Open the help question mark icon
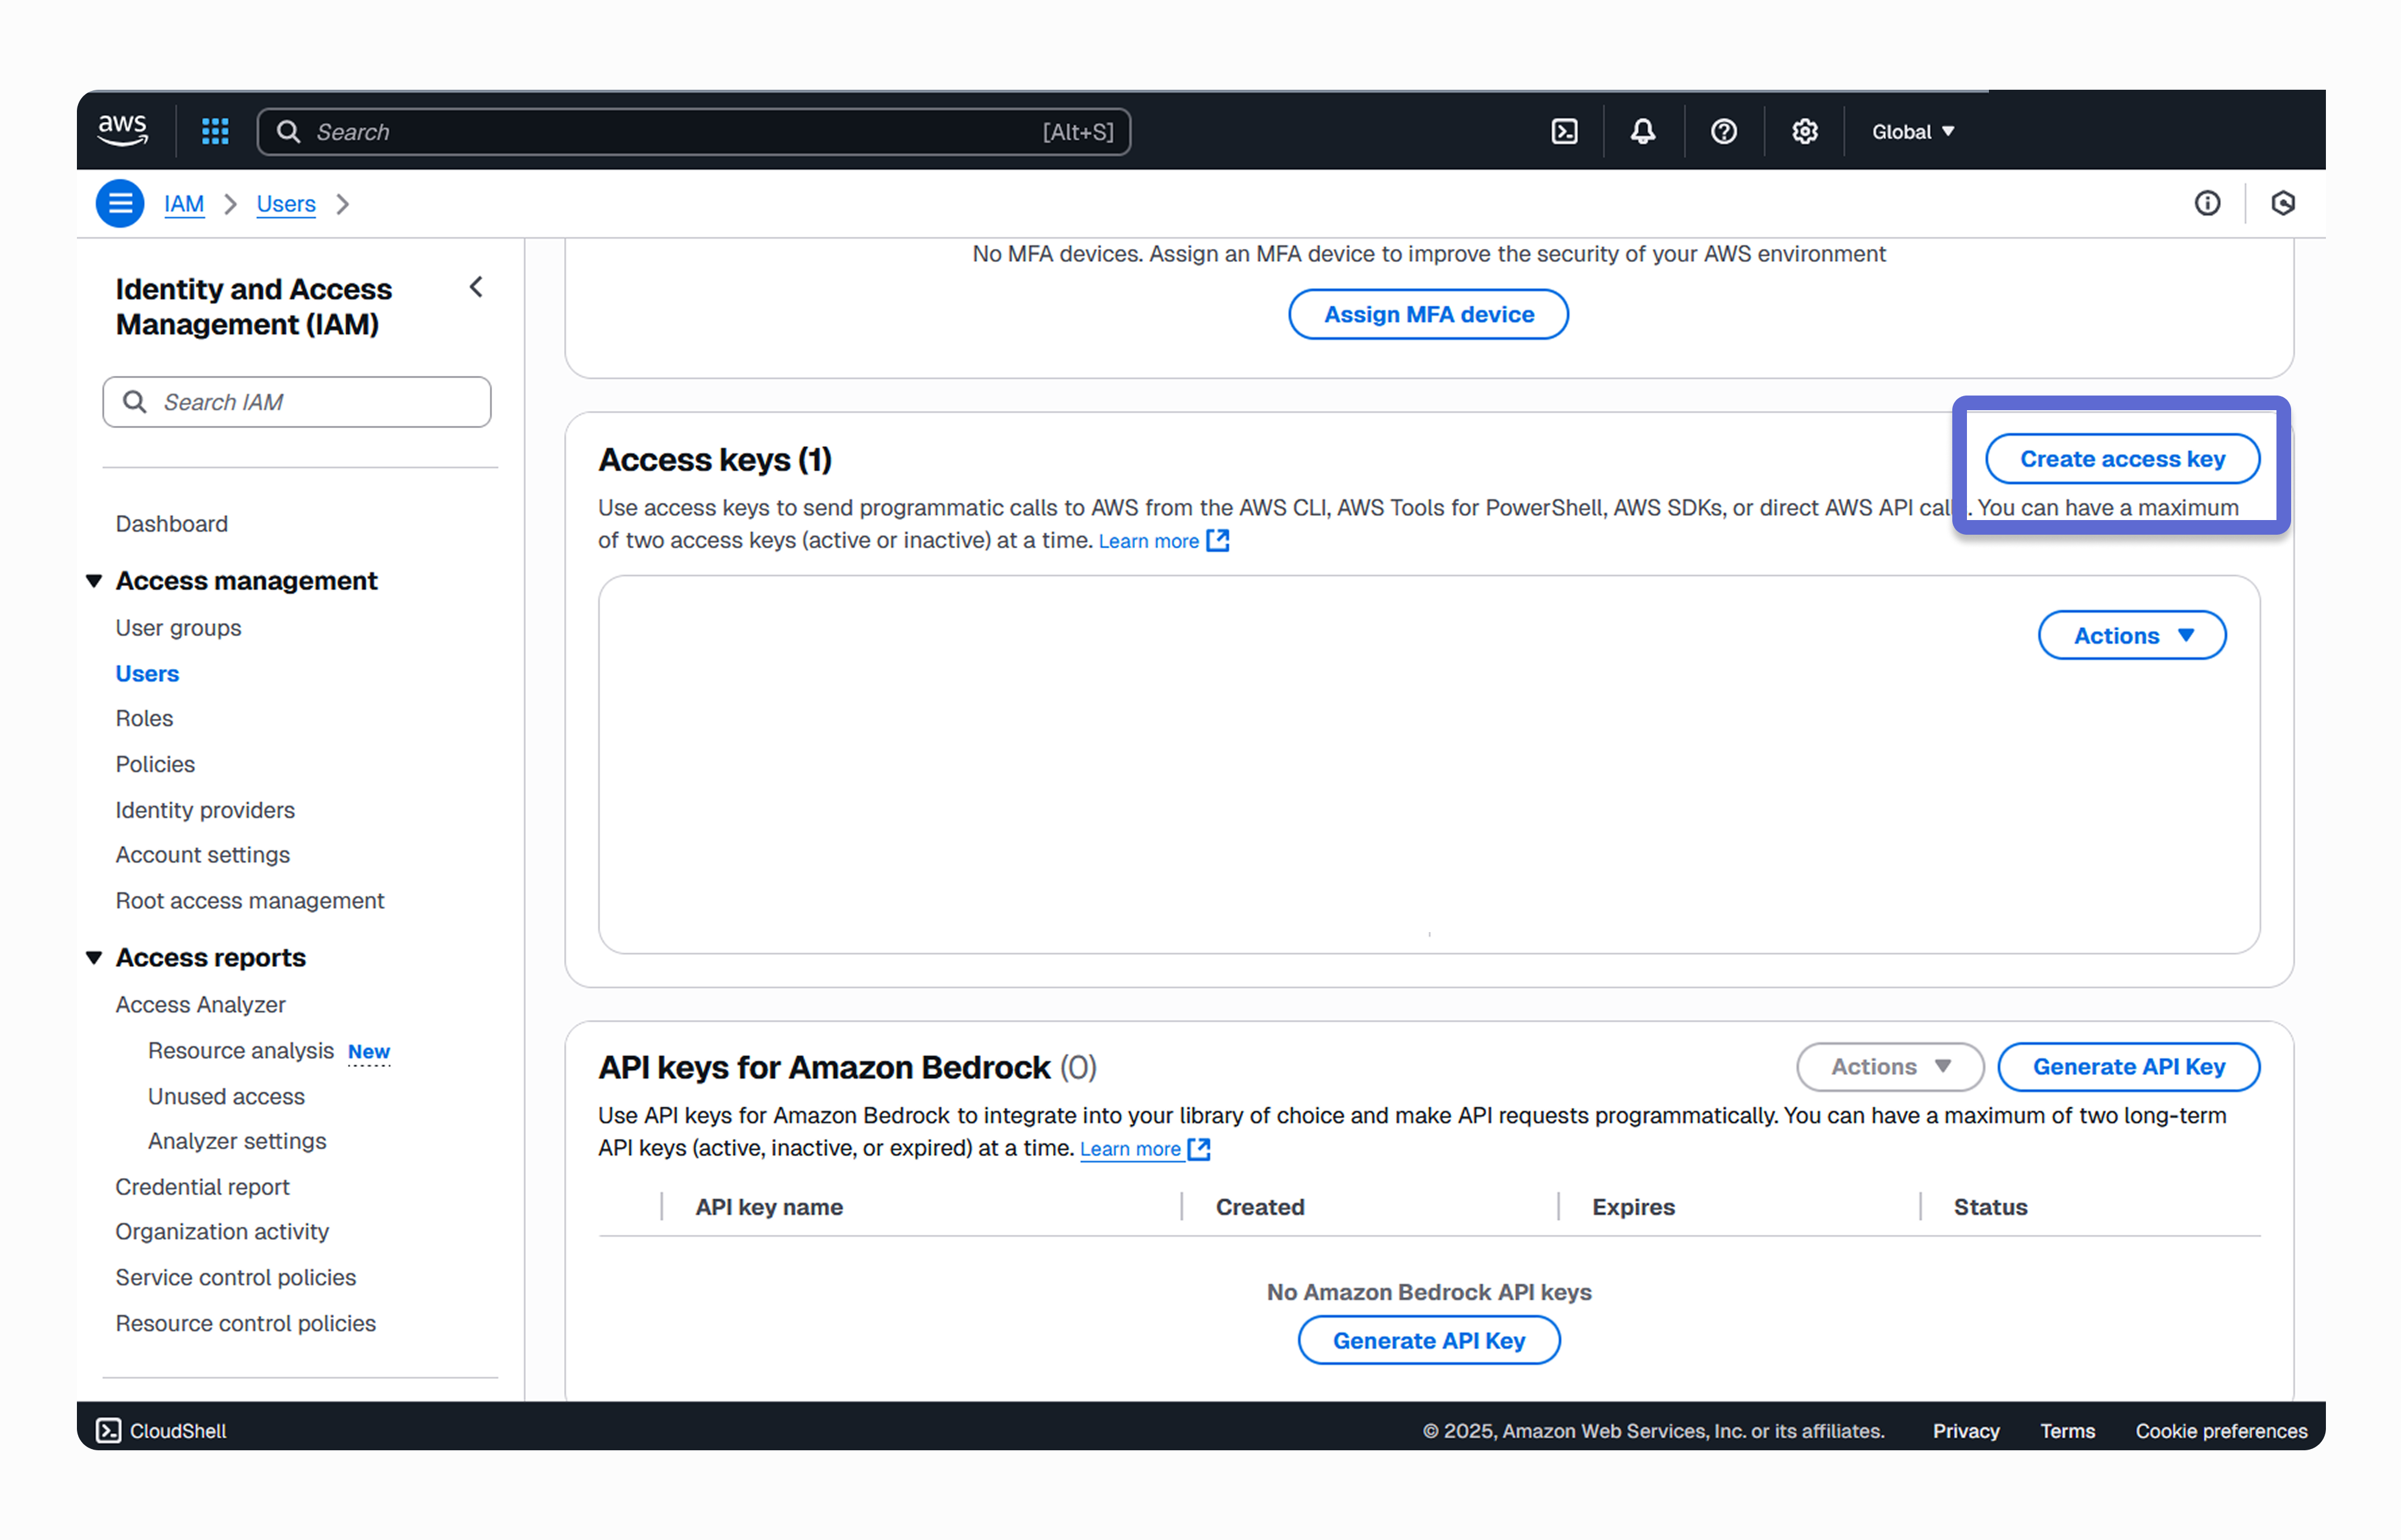Image resolution: width=2401 pixels, height=1540 pixels. (x=1724, y=131)
